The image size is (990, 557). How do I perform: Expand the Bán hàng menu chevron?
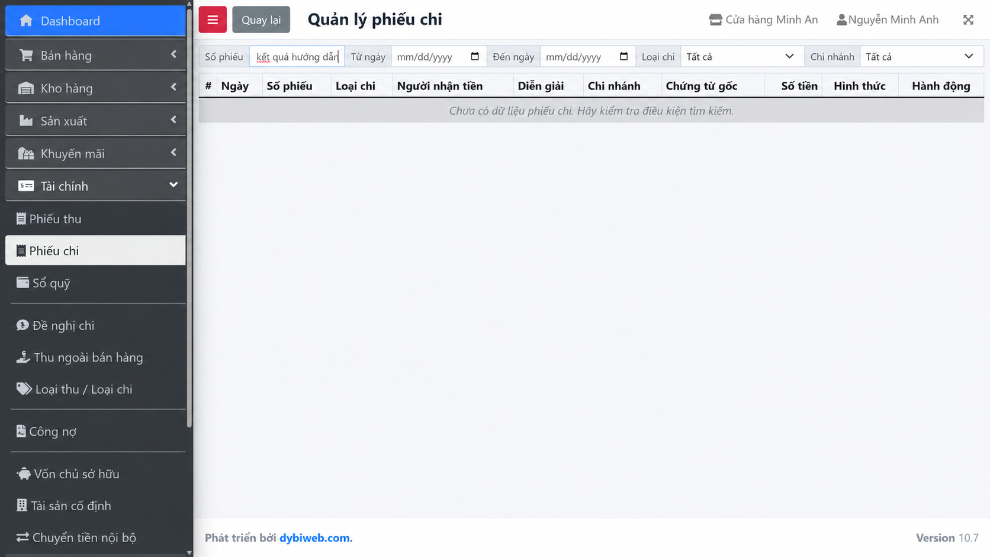pyautogui.click(x=173, y=54)
